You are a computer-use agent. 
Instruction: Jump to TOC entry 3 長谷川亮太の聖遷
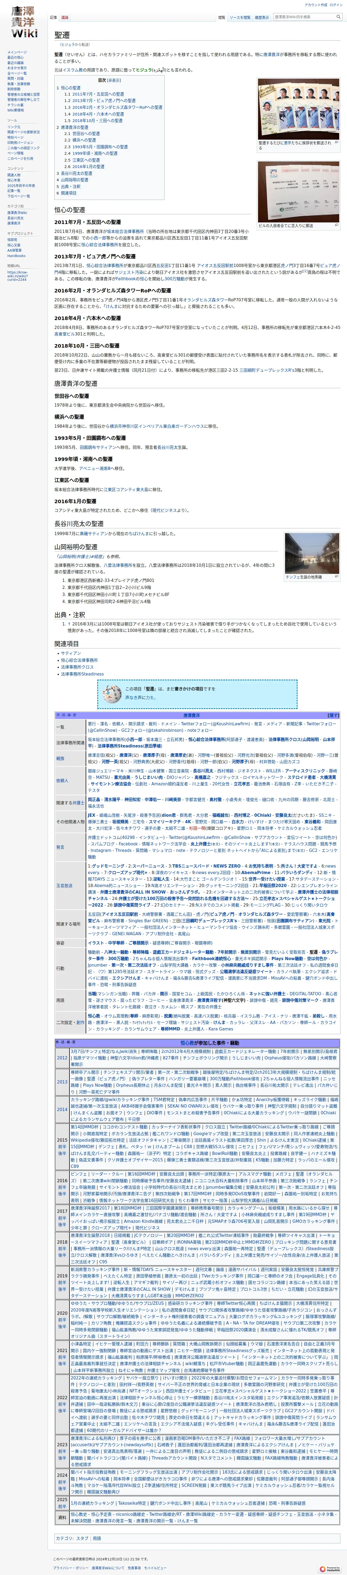pos(75,173)
